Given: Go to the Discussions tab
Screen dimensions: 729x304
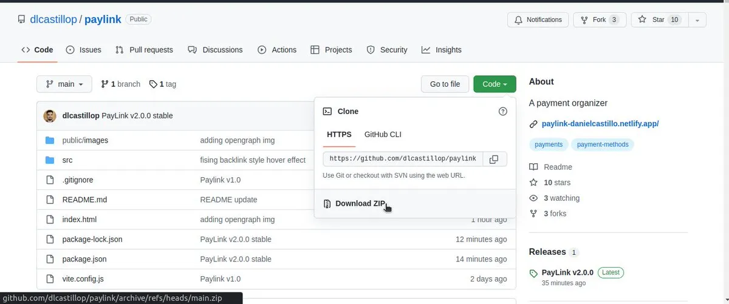Looking at the screenshot, I should (x=215, y=50).
